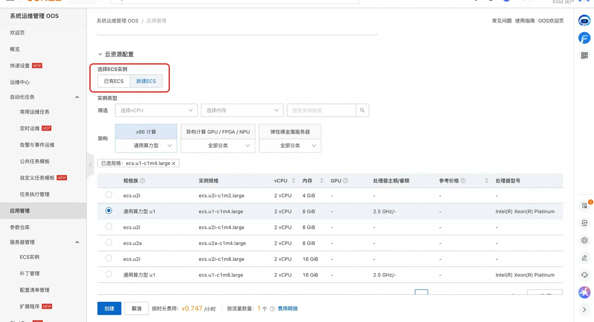Open the robot assistant icon in right sidebar
Screen dimensions: 594x322
pos(584,20)
